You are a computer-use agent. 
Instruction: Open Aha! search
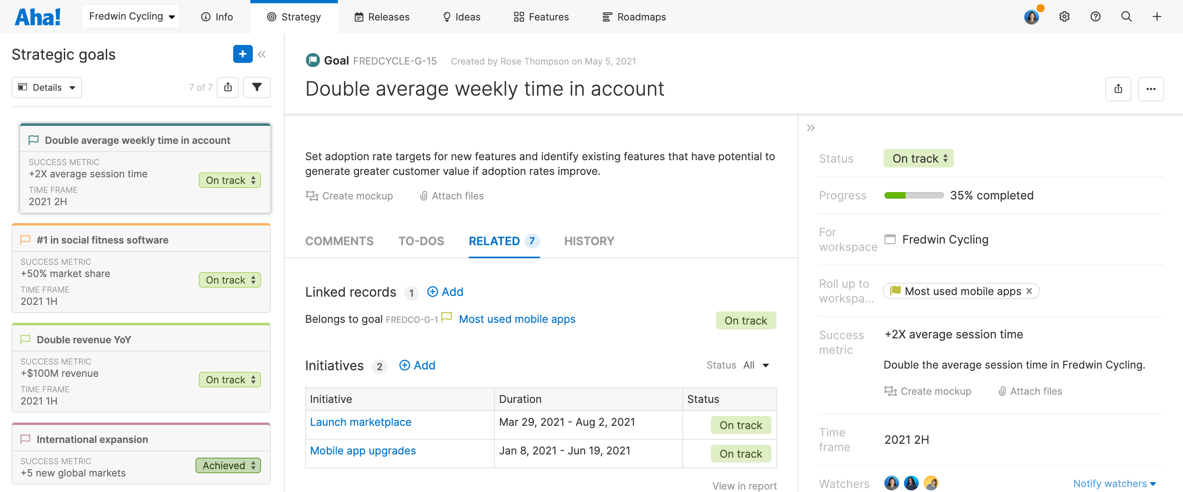(1126, 16)
